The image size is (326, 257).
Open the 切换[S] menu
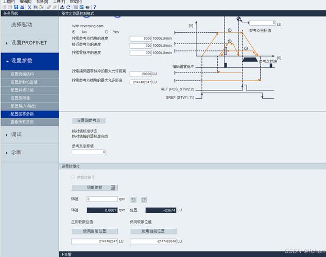point(42,2)
